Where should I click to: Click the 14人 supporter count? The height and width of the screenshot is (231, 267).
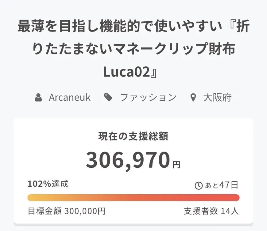coord(230,211)
